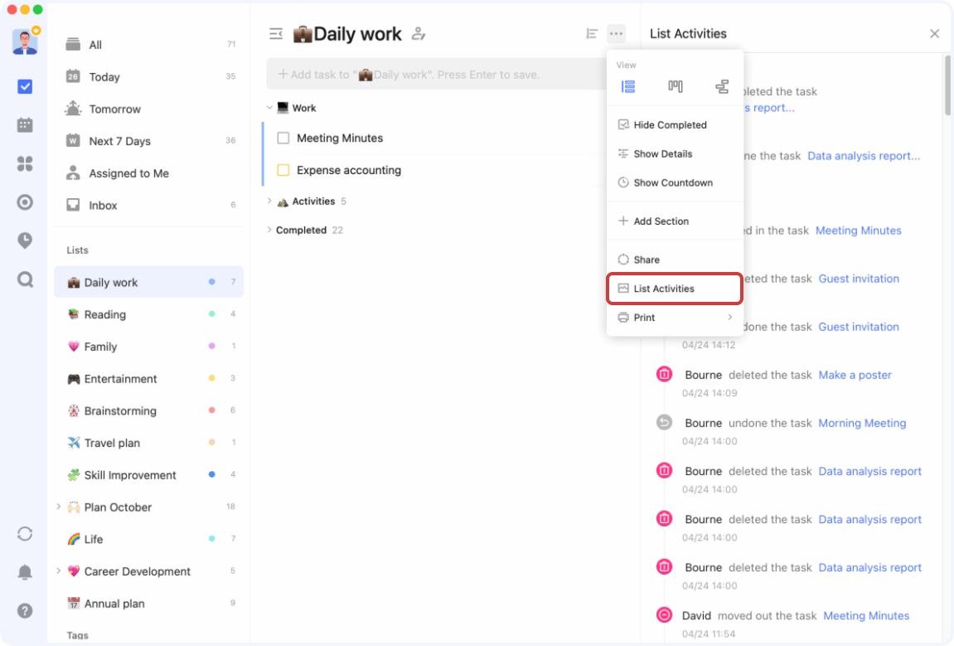Open the Pomodoro focus timer icon

pyautogui.click(x=24, y=240)
